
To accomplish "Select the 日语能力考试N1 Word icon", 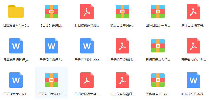I will (16, 80).
